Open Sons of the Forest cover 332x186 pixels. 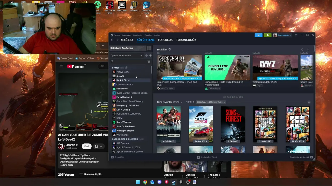[233, 124]
